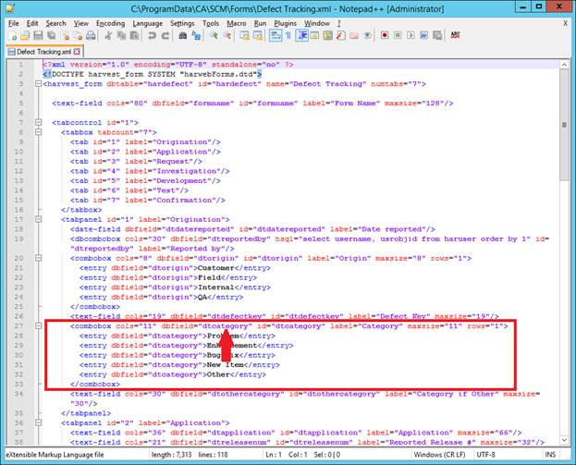Click the Open file folder icon
The image size is (576, 465).
(x=28, y=35)
